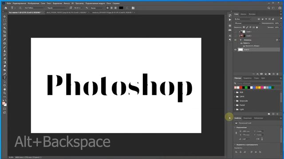Add layer mask from Layers panel bottom
This screenshot has width=284, height=159.
click(261, 74)
